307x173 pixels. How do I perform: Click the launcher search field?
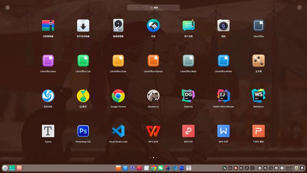[153, 7]
